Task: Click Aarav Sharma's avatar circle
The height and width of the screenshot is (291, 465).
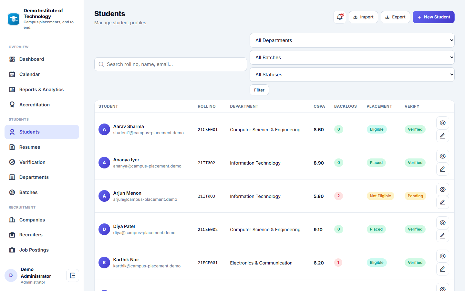Action: coord(104,129)
